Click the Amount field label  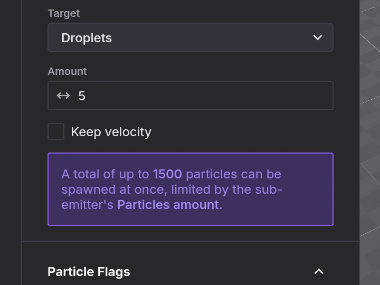click(67, 71)
